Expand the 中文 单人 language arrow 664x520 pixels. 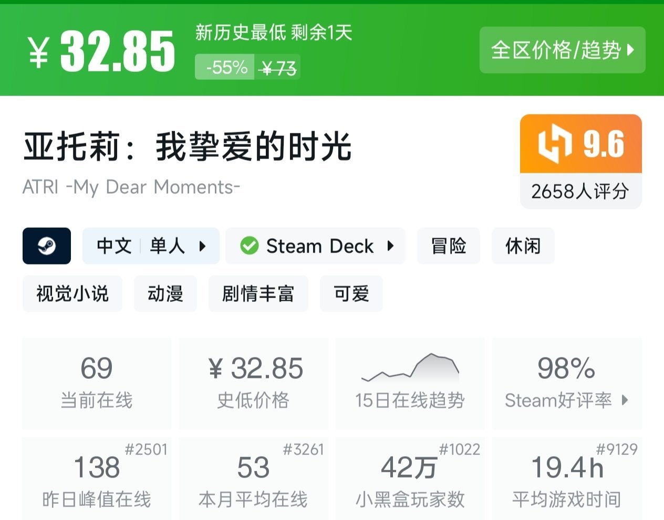pyautogui.click(x=202, y=246)
